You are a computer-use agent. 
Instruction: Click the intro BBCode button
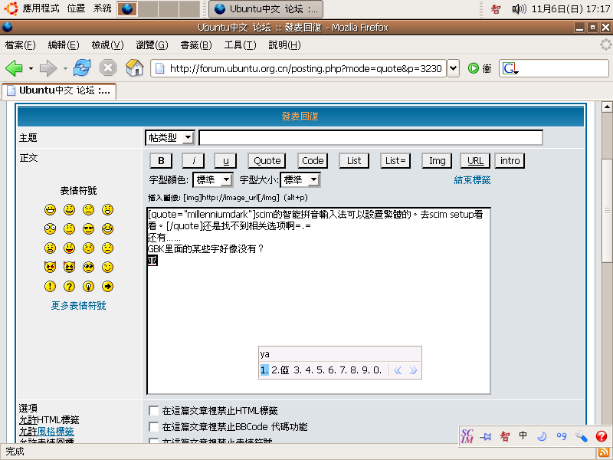pyautogui.click(x=510, y=160)
